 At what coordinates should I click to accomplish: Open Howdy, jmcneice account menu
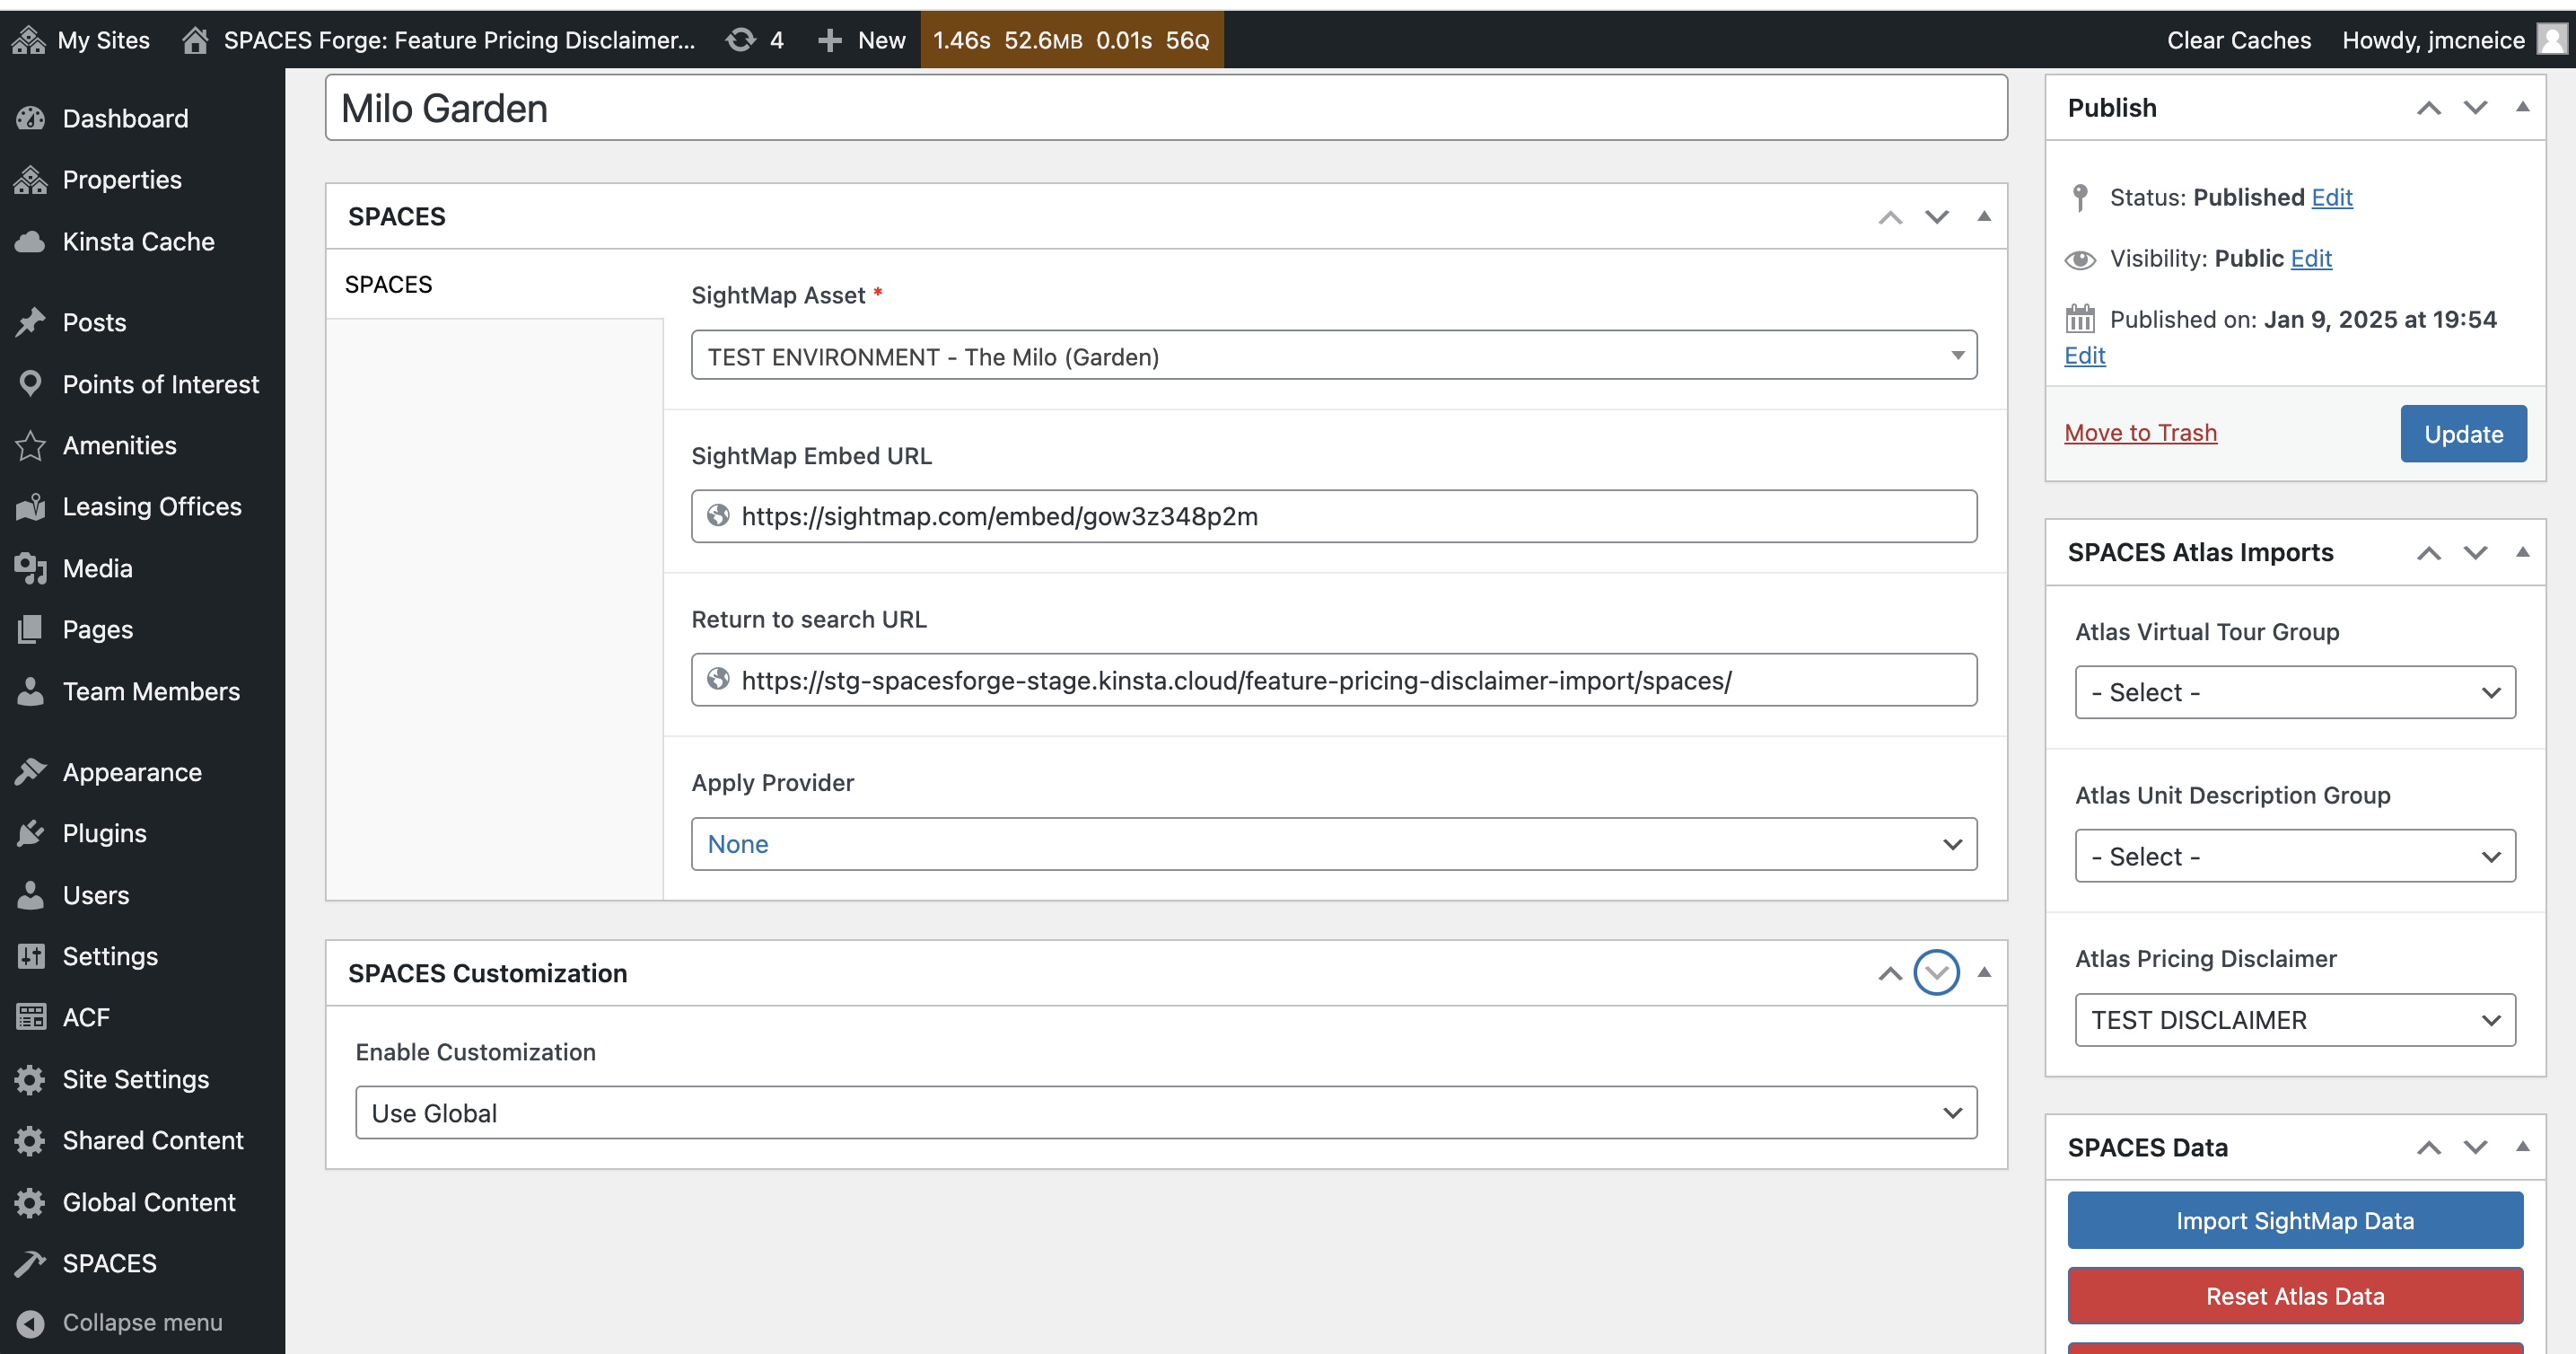click(2452, 40)
